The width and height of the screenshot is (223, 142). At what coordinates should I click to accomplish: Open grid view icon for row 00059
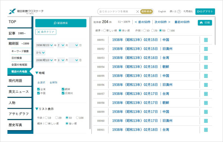[206, 112]
